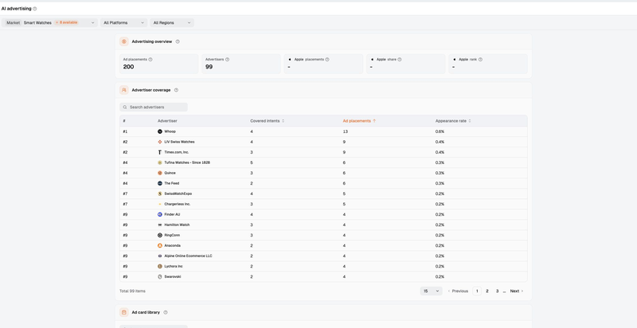The width and height of the screenshot is (637, 328).
Task: Click Whoop's 0.6% appearance rate
Action: [440, 131]
